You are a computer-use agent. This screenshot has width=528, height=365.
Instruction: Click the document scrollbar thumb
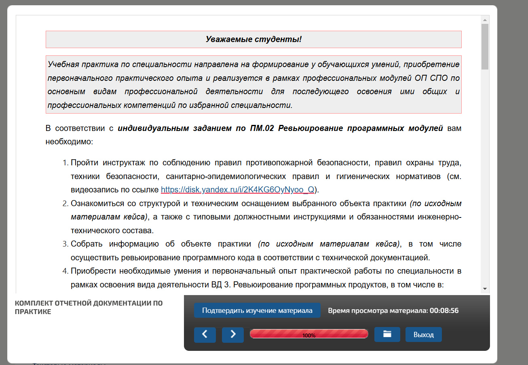pos(485,46)
